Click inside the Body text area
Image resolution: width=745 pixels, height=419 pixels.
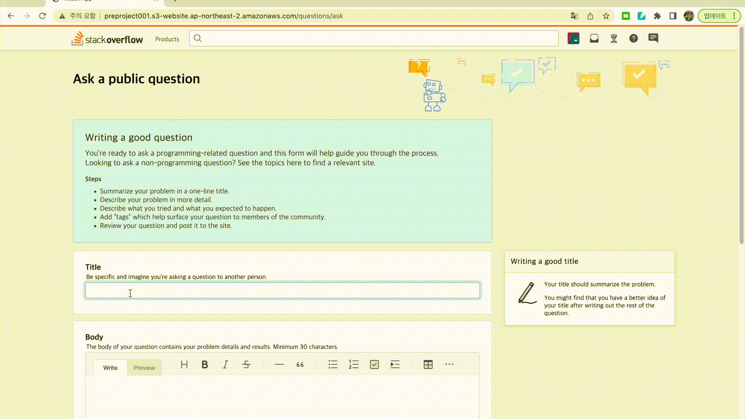point(282,397)
